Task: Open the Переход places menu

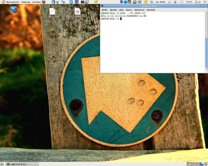Action: click(x=26, y=2)
